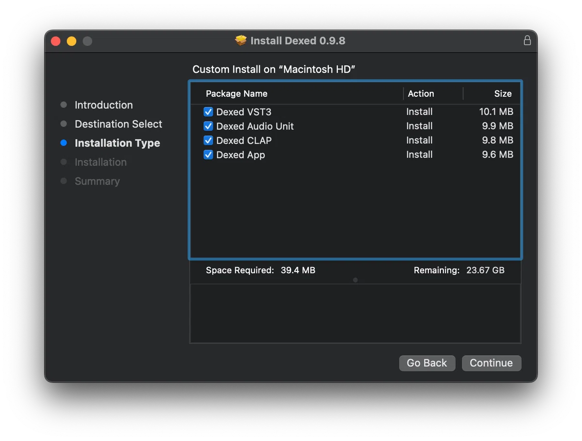Click the Size column header
This screenshot has height=441, width=582.
pyautogui.click(x=503, y=93)
